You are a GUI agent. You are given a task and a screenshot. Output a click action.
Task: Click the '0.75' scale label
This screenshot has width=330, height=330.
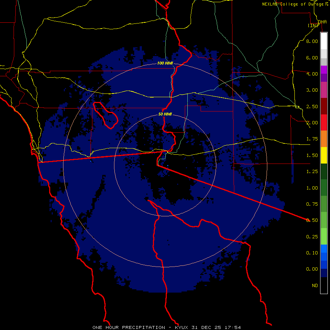pyautogui.click(x=312, y=204)
